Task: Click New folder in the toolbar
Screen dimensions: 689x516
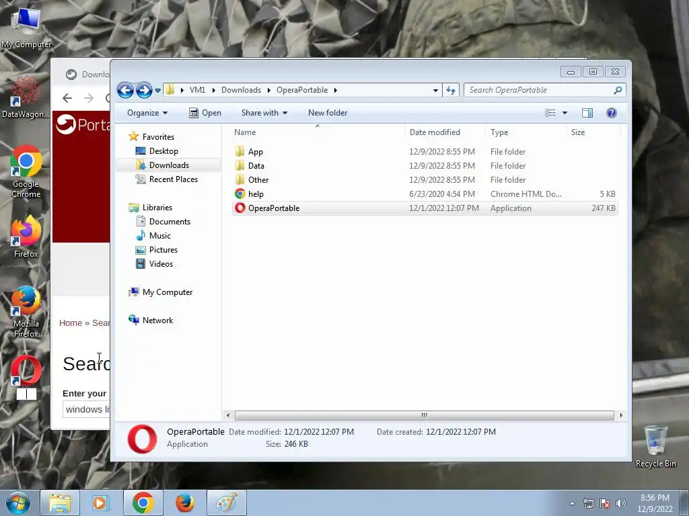Action: (328, 113)
